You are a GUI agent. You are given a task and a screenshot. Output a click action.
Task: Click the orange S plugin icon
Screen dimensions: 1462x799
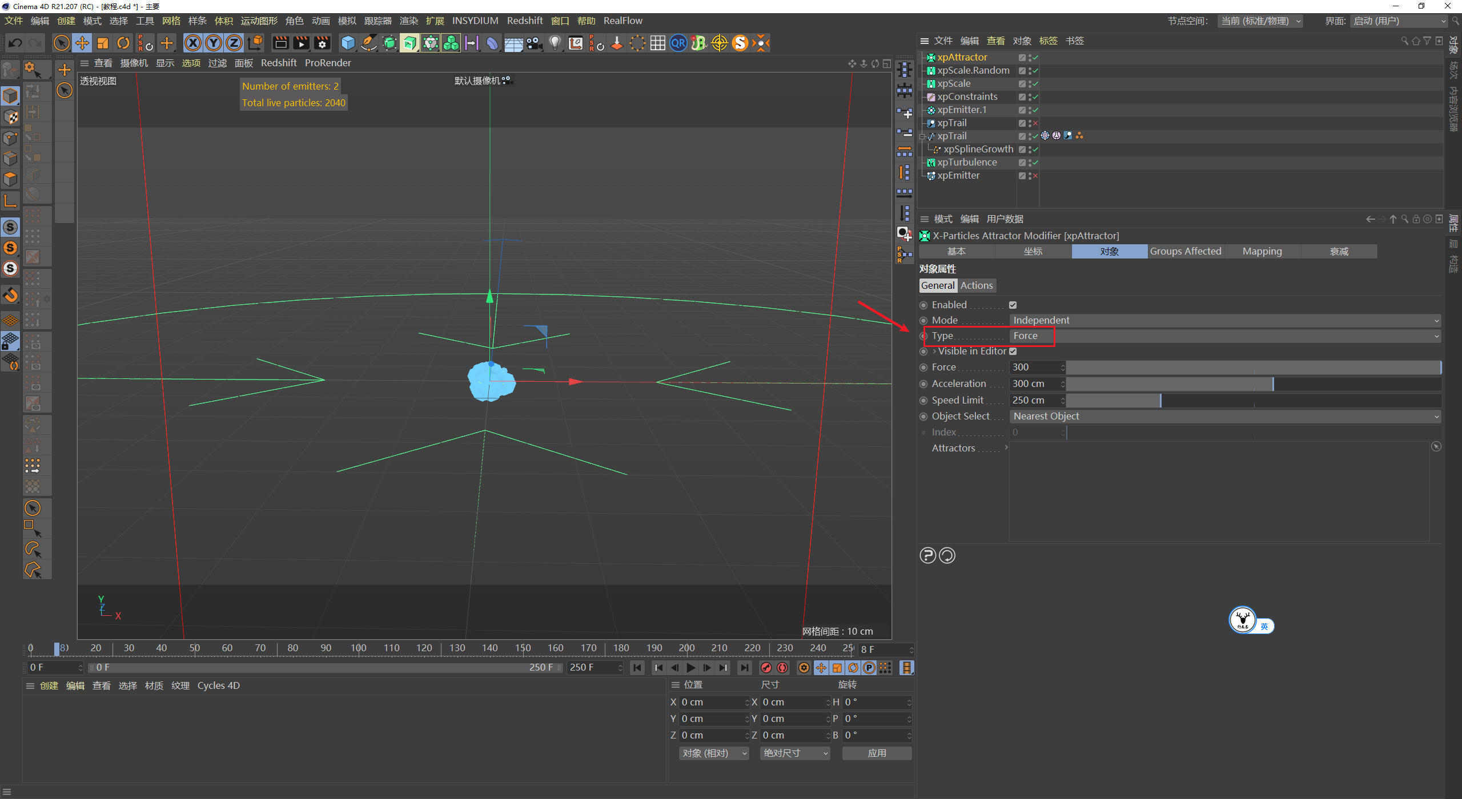(x=740, y=43)
